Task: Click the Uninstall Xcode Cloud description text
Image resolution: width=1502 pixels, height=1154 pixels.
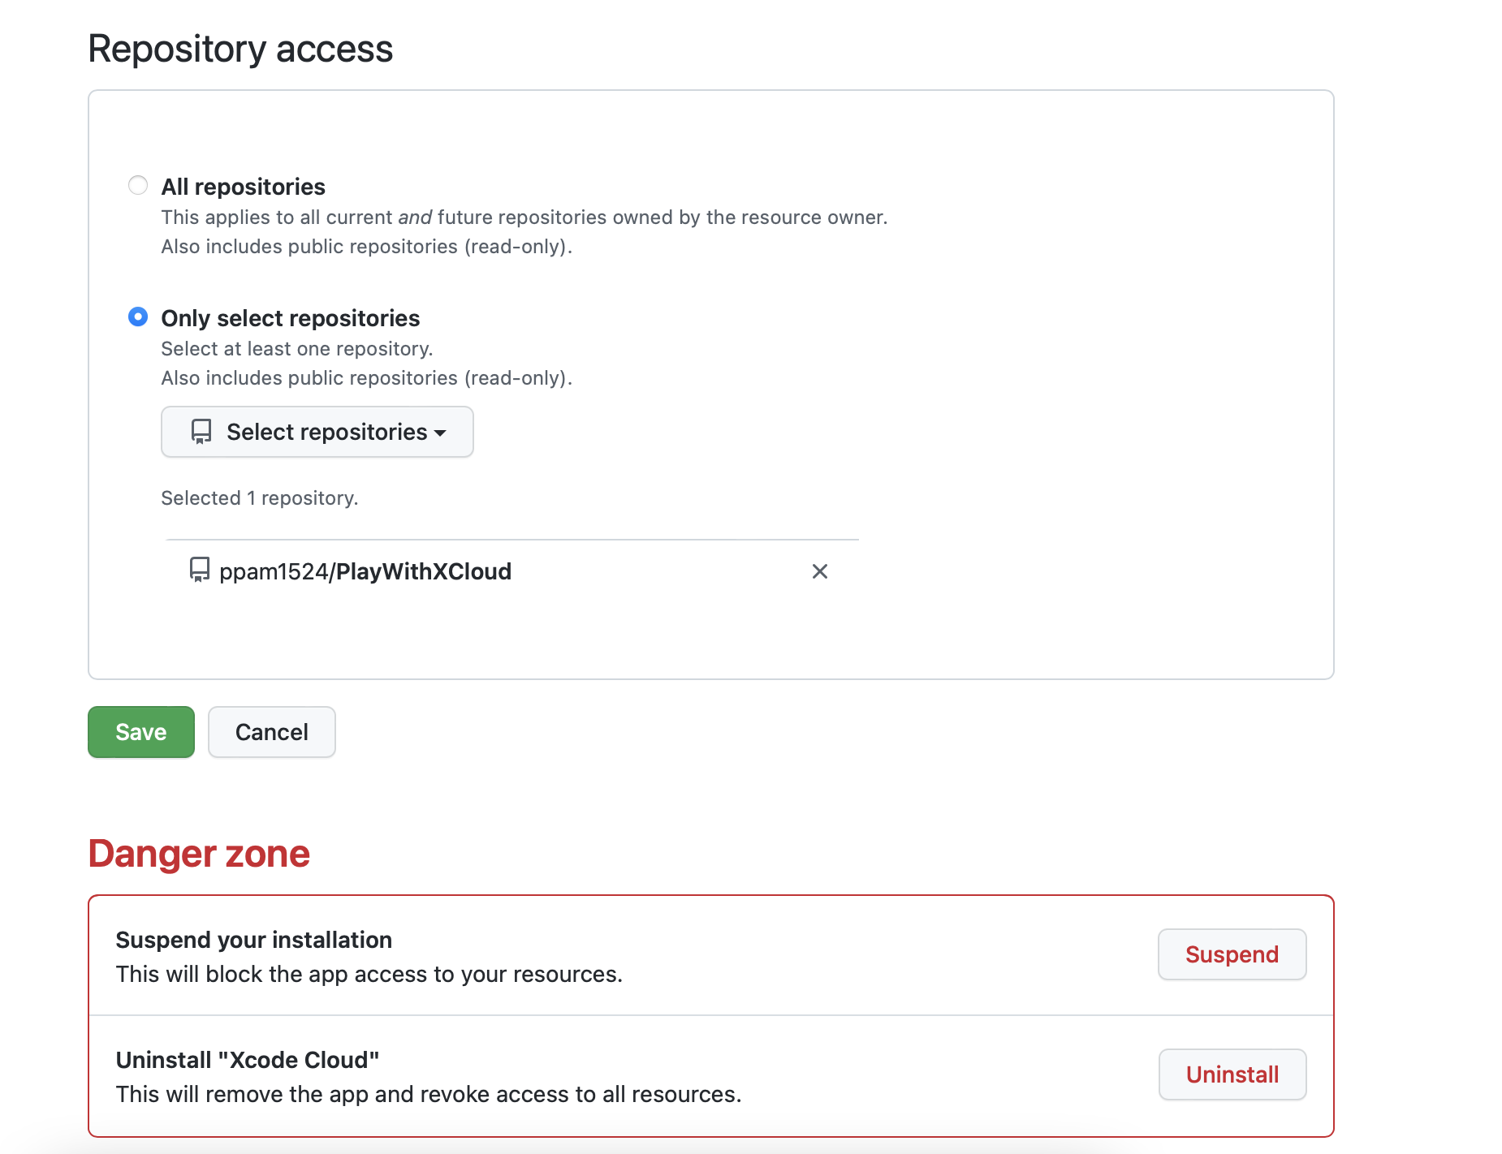Action: 429,1094
